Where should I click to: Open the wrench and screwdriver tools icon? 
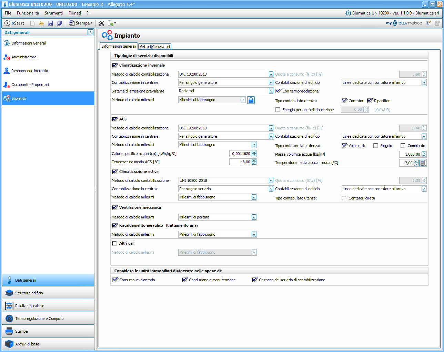pyautogui.click(x=101, y=23)
